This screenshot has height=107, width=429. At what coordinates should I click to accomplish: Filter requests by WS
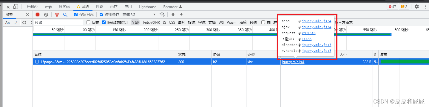click(x=221, y=22)
